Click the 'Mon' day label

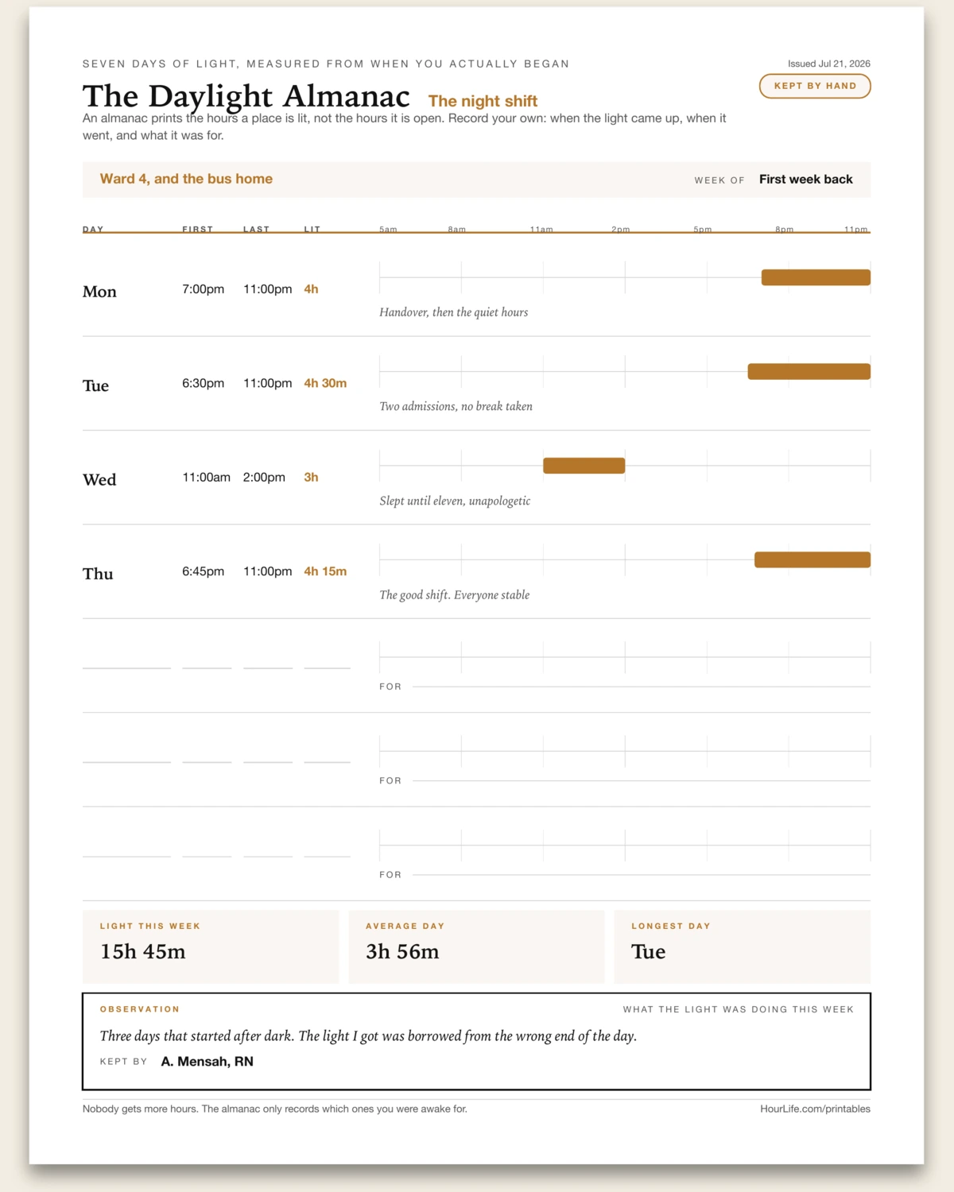(99, 292)
